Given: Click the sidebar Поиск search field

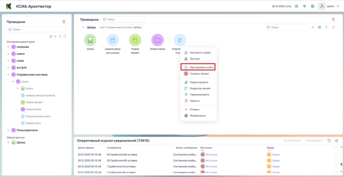Looking at the screenshot, I should (37, 30).
